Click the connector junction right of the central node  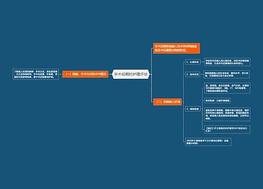click(151, 74)
